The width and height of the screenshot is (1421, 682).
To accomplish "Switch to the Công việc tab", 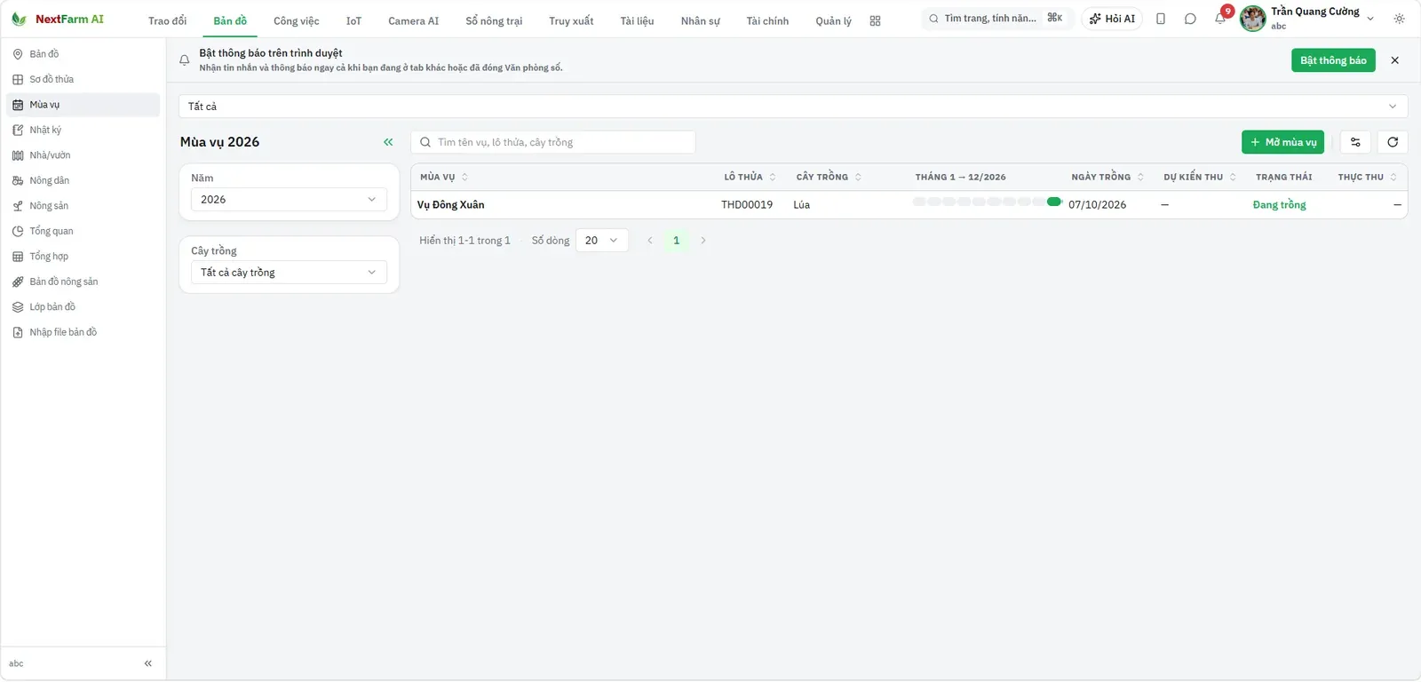I will 297,20.
